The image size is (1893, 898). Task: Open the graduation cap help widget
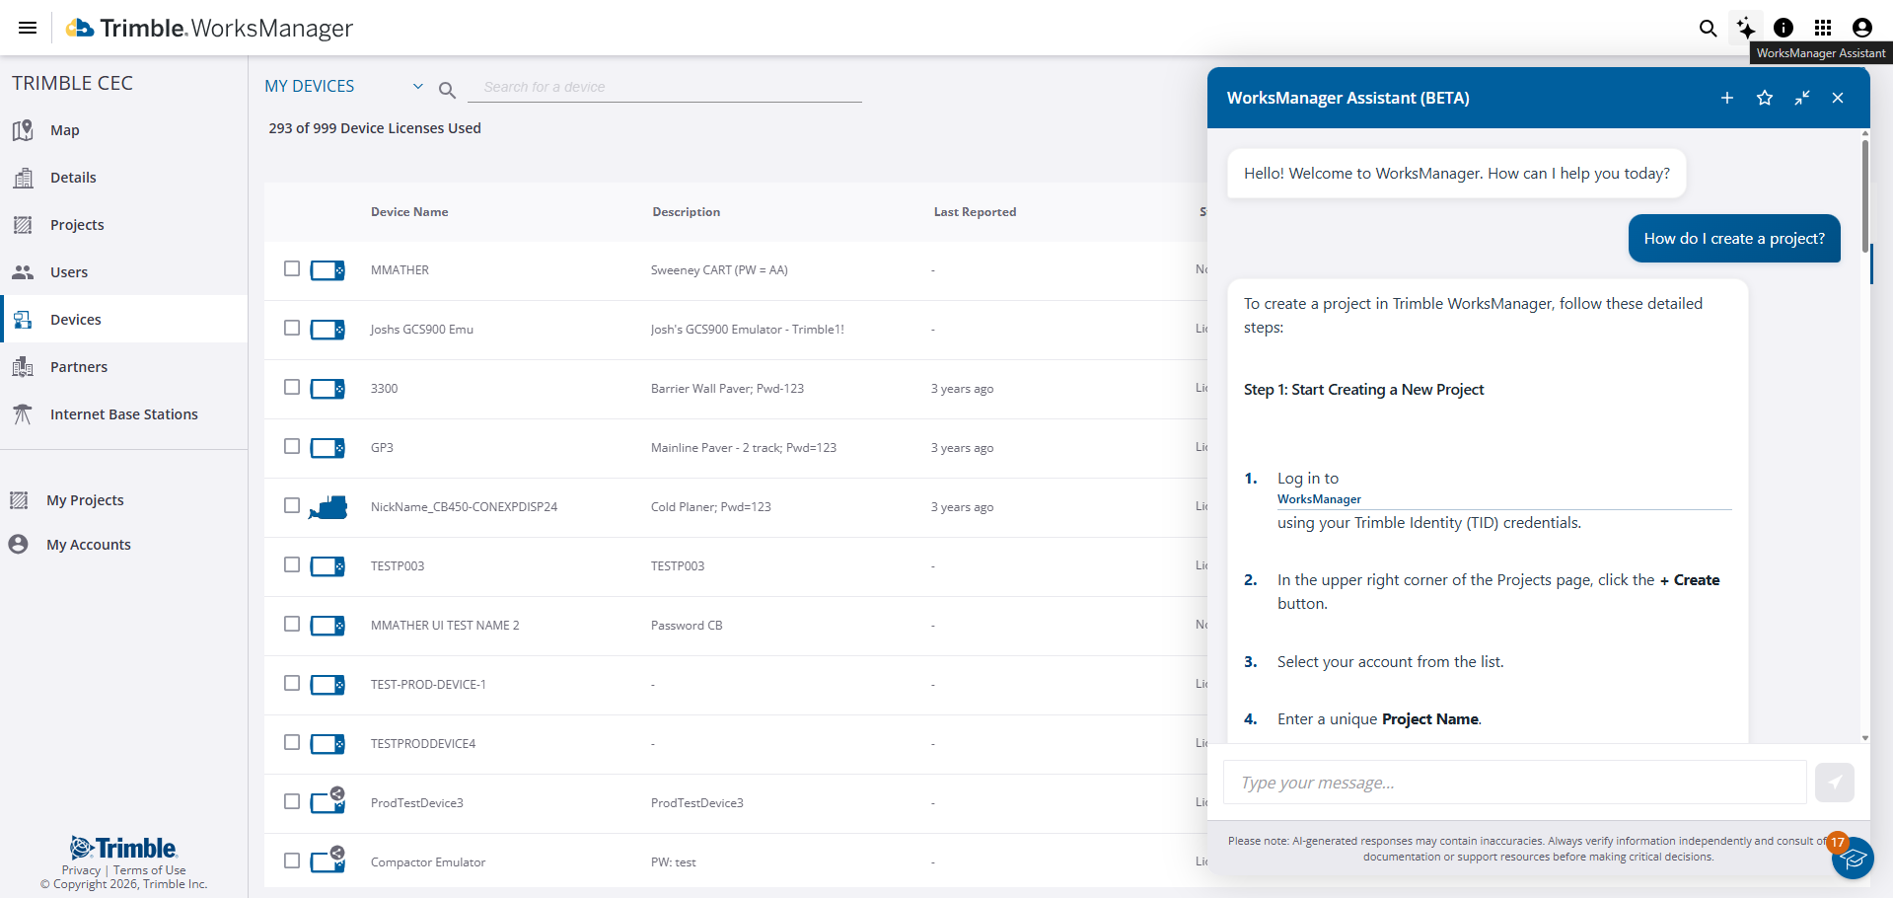1853,858
